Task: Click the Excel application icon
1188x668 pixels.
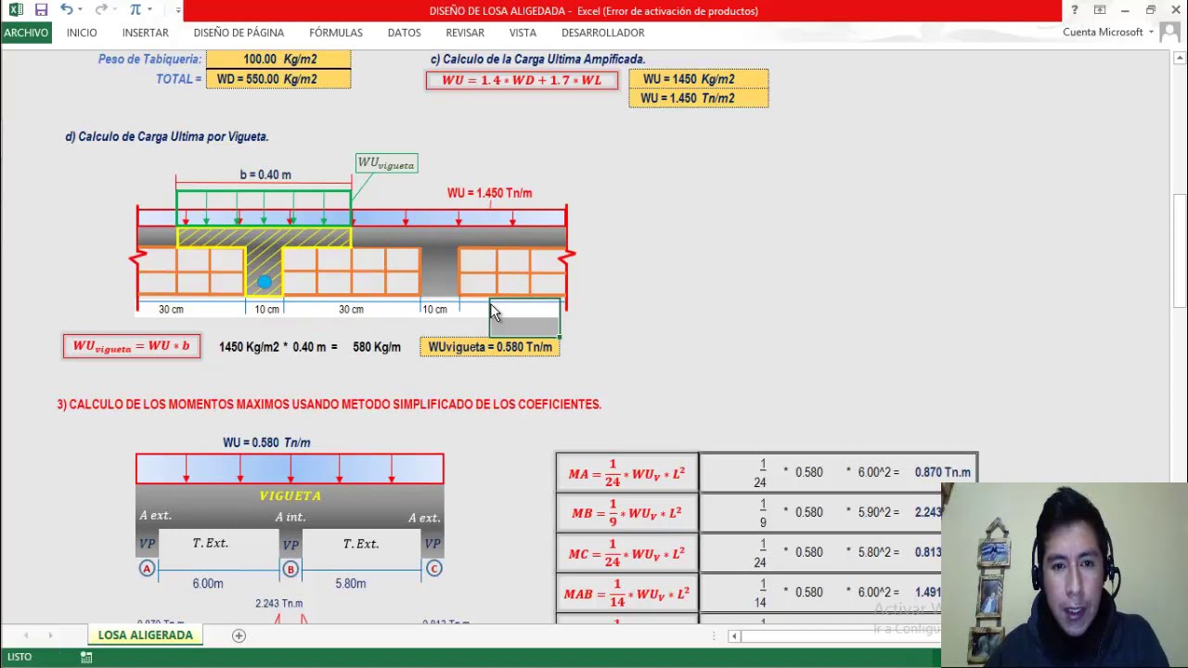Action: (x=16, y=10)
